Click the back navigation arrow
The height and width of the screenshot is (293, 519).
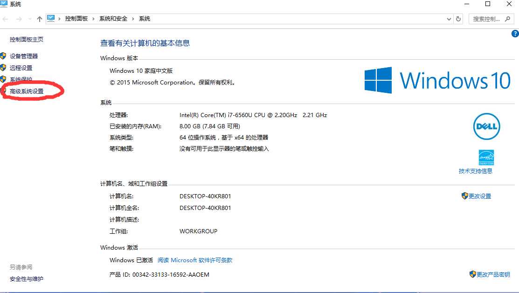click(x=6, y=19)
